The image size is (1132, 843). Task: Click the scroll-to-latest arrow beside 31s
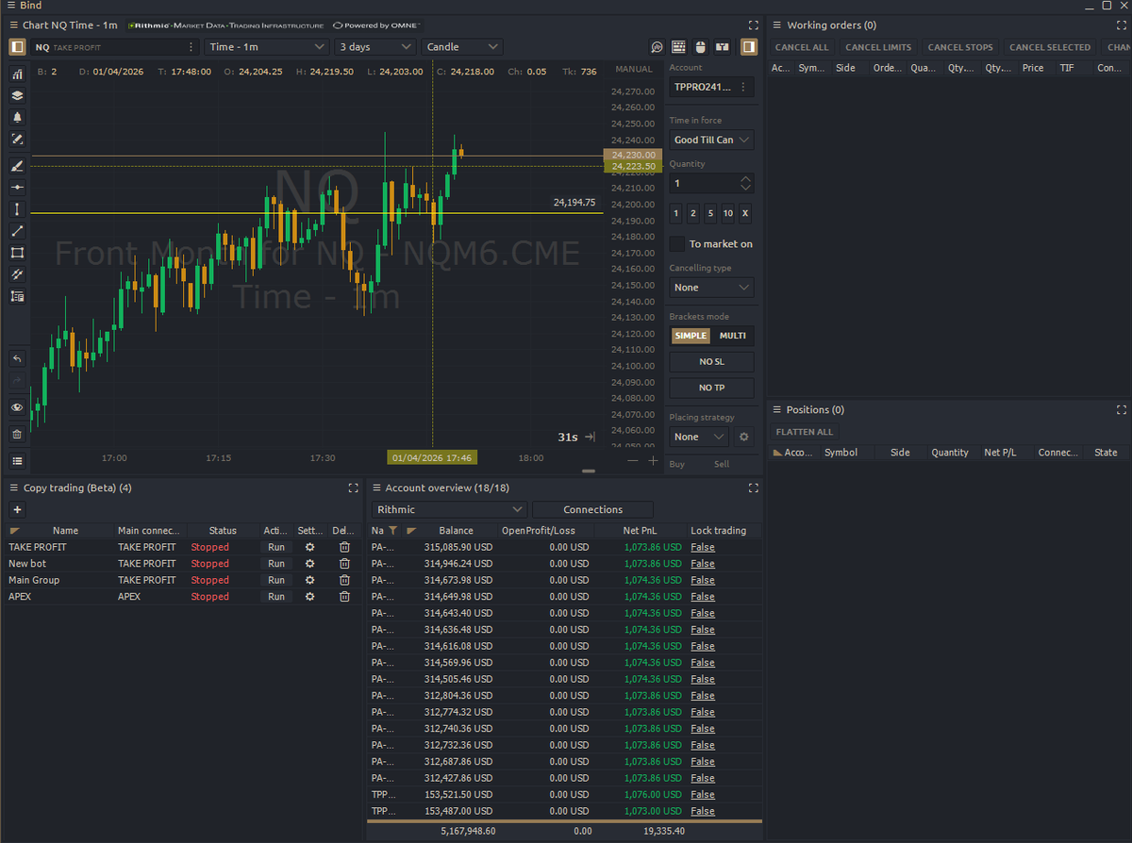(590, 437)
